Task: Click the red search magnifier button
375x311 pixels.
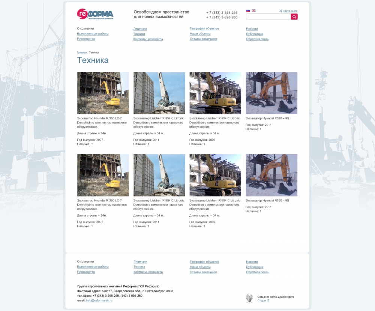Action: (x=294, y=17)
